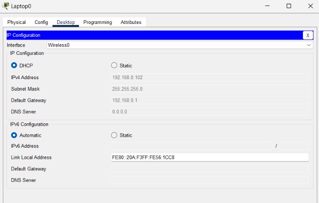Maximize the Laptop0 window
This screenshot has height=203, width=319.
click(289, 6)
